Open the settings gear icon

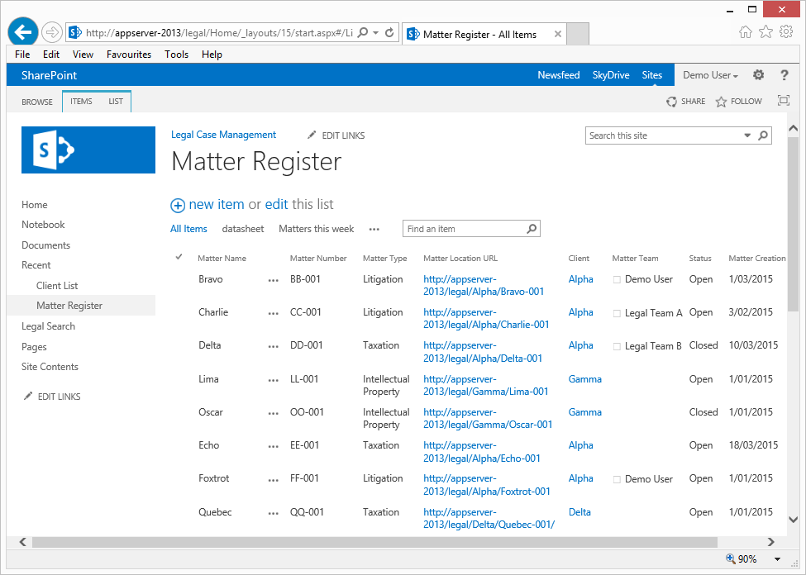pos(758,75)
